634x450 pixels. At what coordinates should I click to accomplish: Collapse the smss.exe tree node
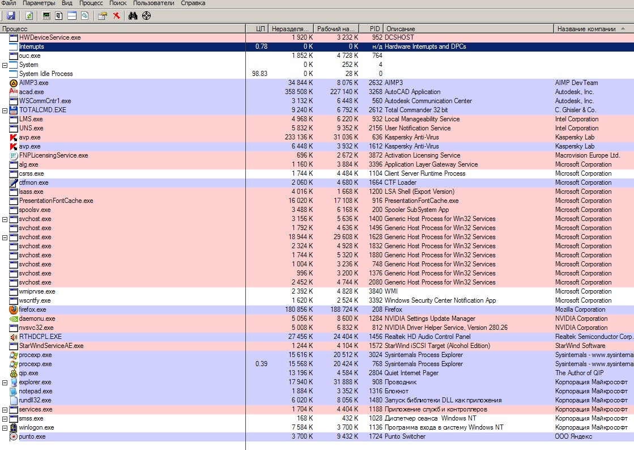tap(5, 419)
